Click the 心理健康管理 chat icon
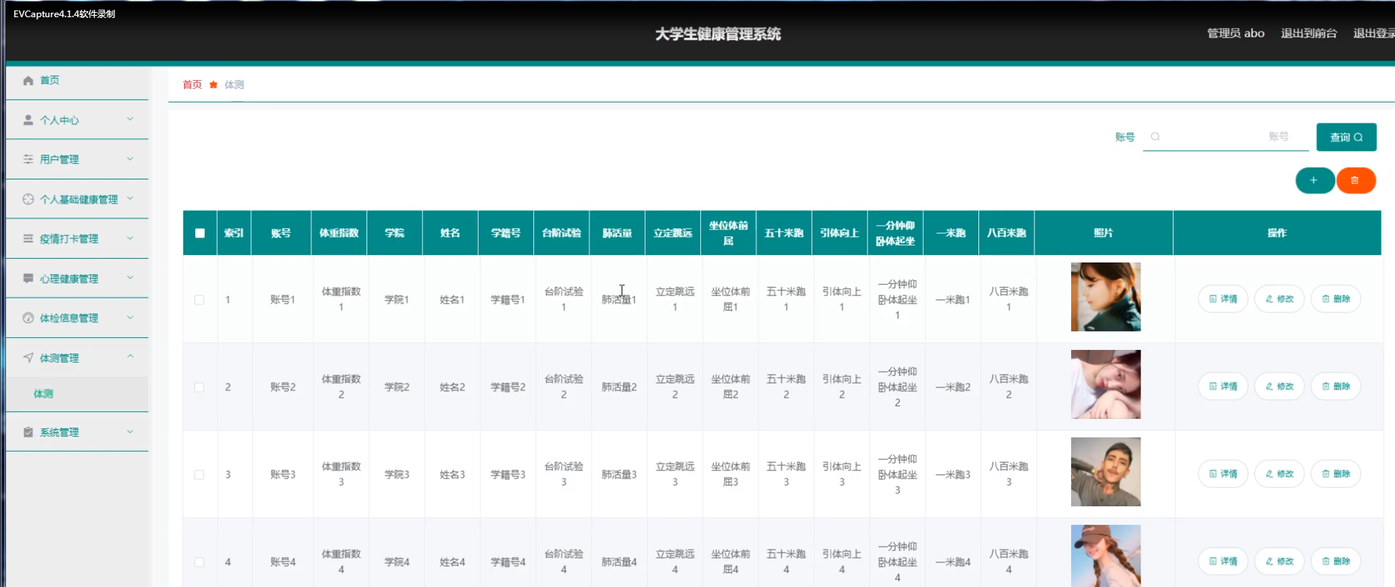Image resolution: width=1395 pixels, height=587 pixels. click(x=28, y=278)
